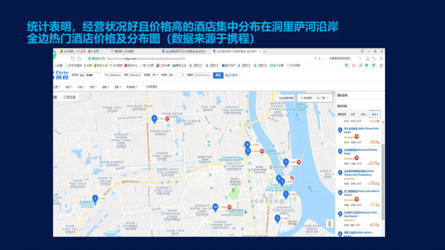Switch to the 360导航 browser tab

tap(81, 51)
